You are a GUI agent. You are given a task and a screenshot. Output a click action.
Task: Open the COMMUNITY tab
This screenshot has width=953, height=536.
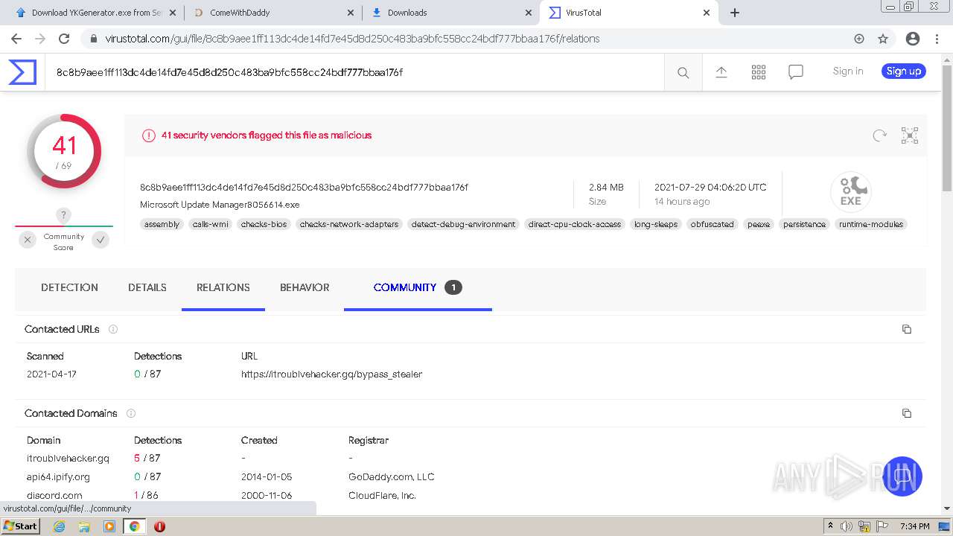coord(418,287)
